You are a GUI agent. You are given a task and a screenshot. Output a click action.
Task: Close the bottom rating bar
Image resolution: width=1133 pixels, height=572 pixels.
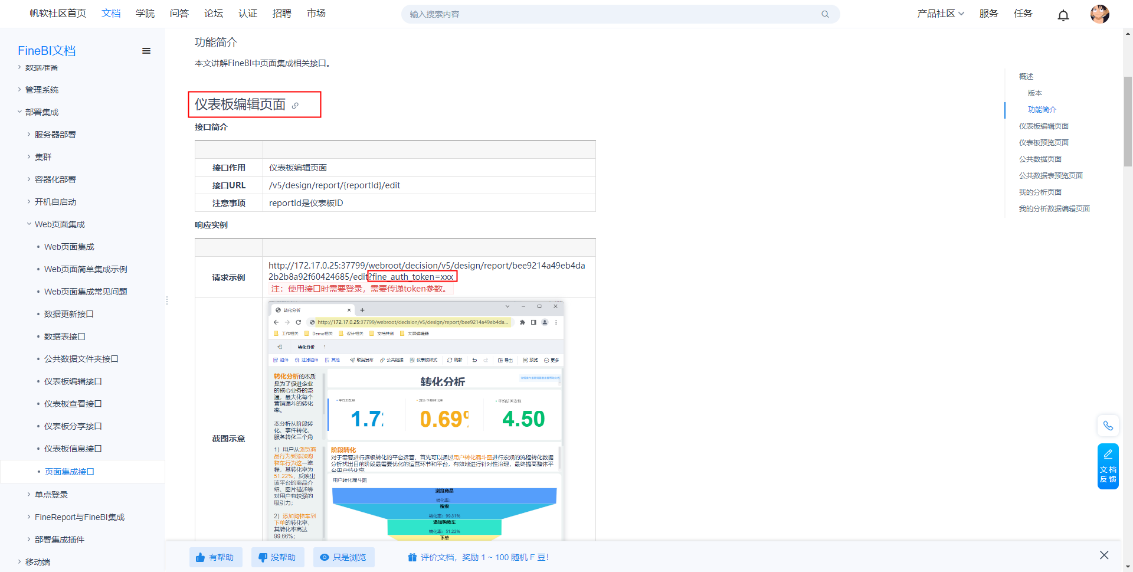(1104, 555)
